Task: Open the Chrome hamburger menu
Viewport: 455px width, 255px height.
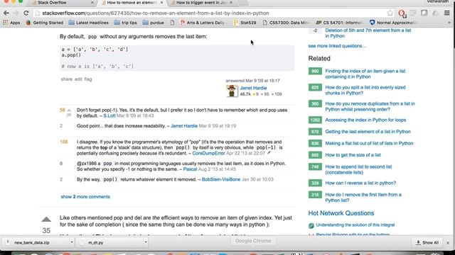Action: pos(447,13)
